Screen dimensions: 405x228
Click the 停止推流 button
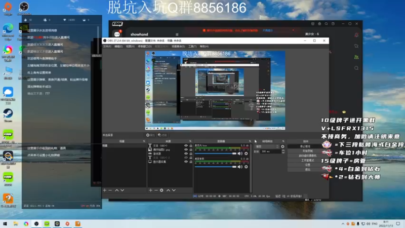coord(305,146)
